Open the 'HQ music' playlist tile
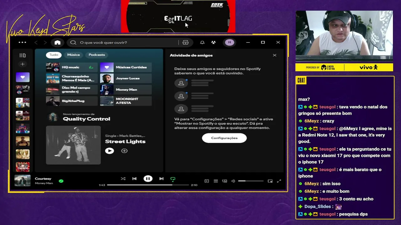Viewport: 401px width, 225px height. (x=72, y=67)
